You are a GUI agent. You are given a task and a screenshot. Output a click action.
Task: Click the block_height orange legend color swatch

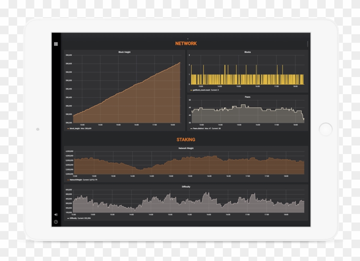[x=68, y=128]
